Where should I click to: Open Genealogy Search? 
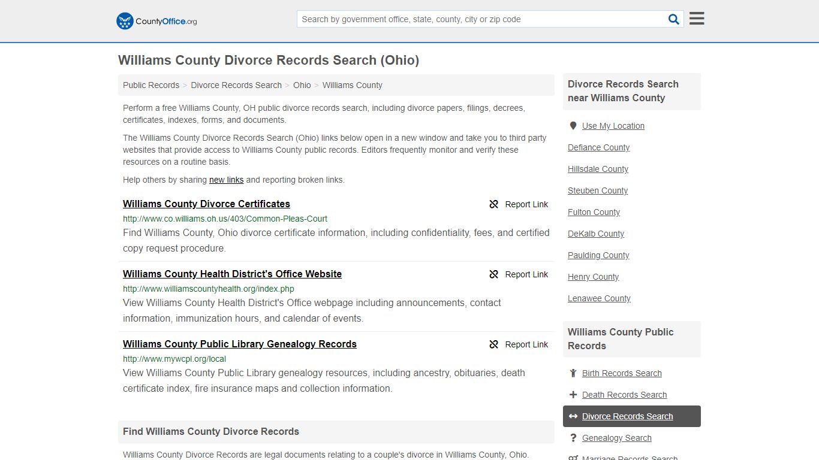(x=616, y=438)
